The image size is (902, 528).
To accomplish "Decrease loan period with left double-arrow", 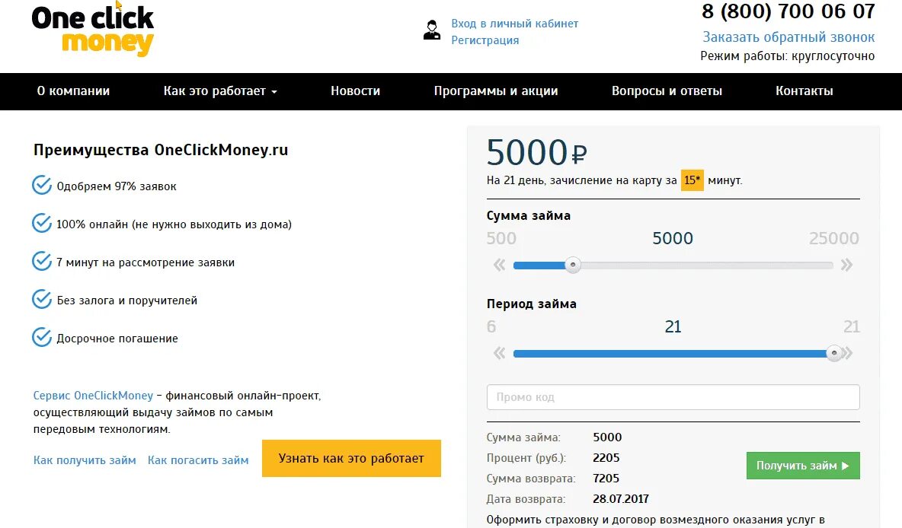I will click(x=499, y=353).
